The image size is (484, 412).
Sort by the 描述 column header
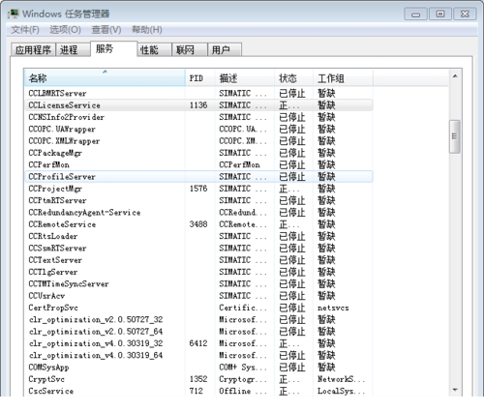(x=245, y=78)
